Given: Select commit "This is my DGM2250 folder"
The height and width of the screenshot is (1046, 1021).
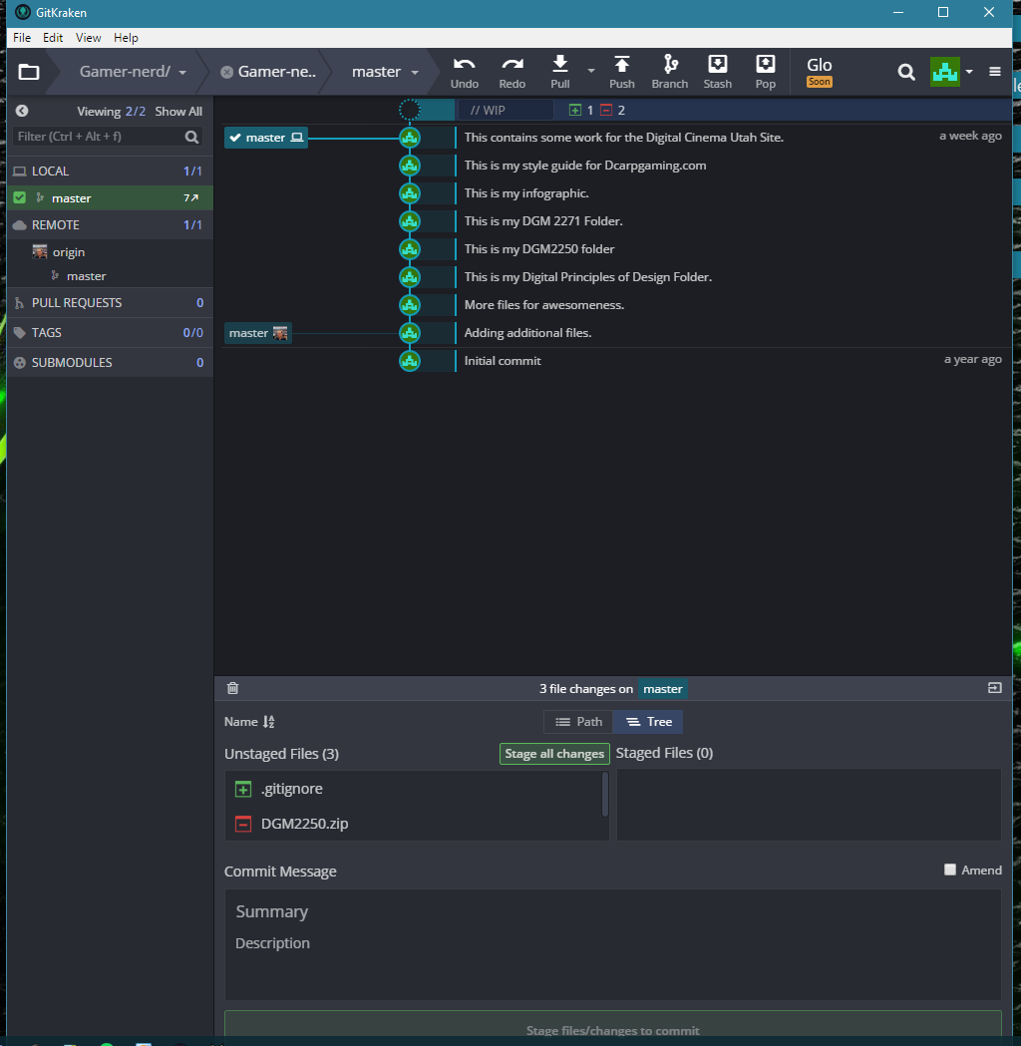Looking at the screenshot, I should click(x=538, y=249).
